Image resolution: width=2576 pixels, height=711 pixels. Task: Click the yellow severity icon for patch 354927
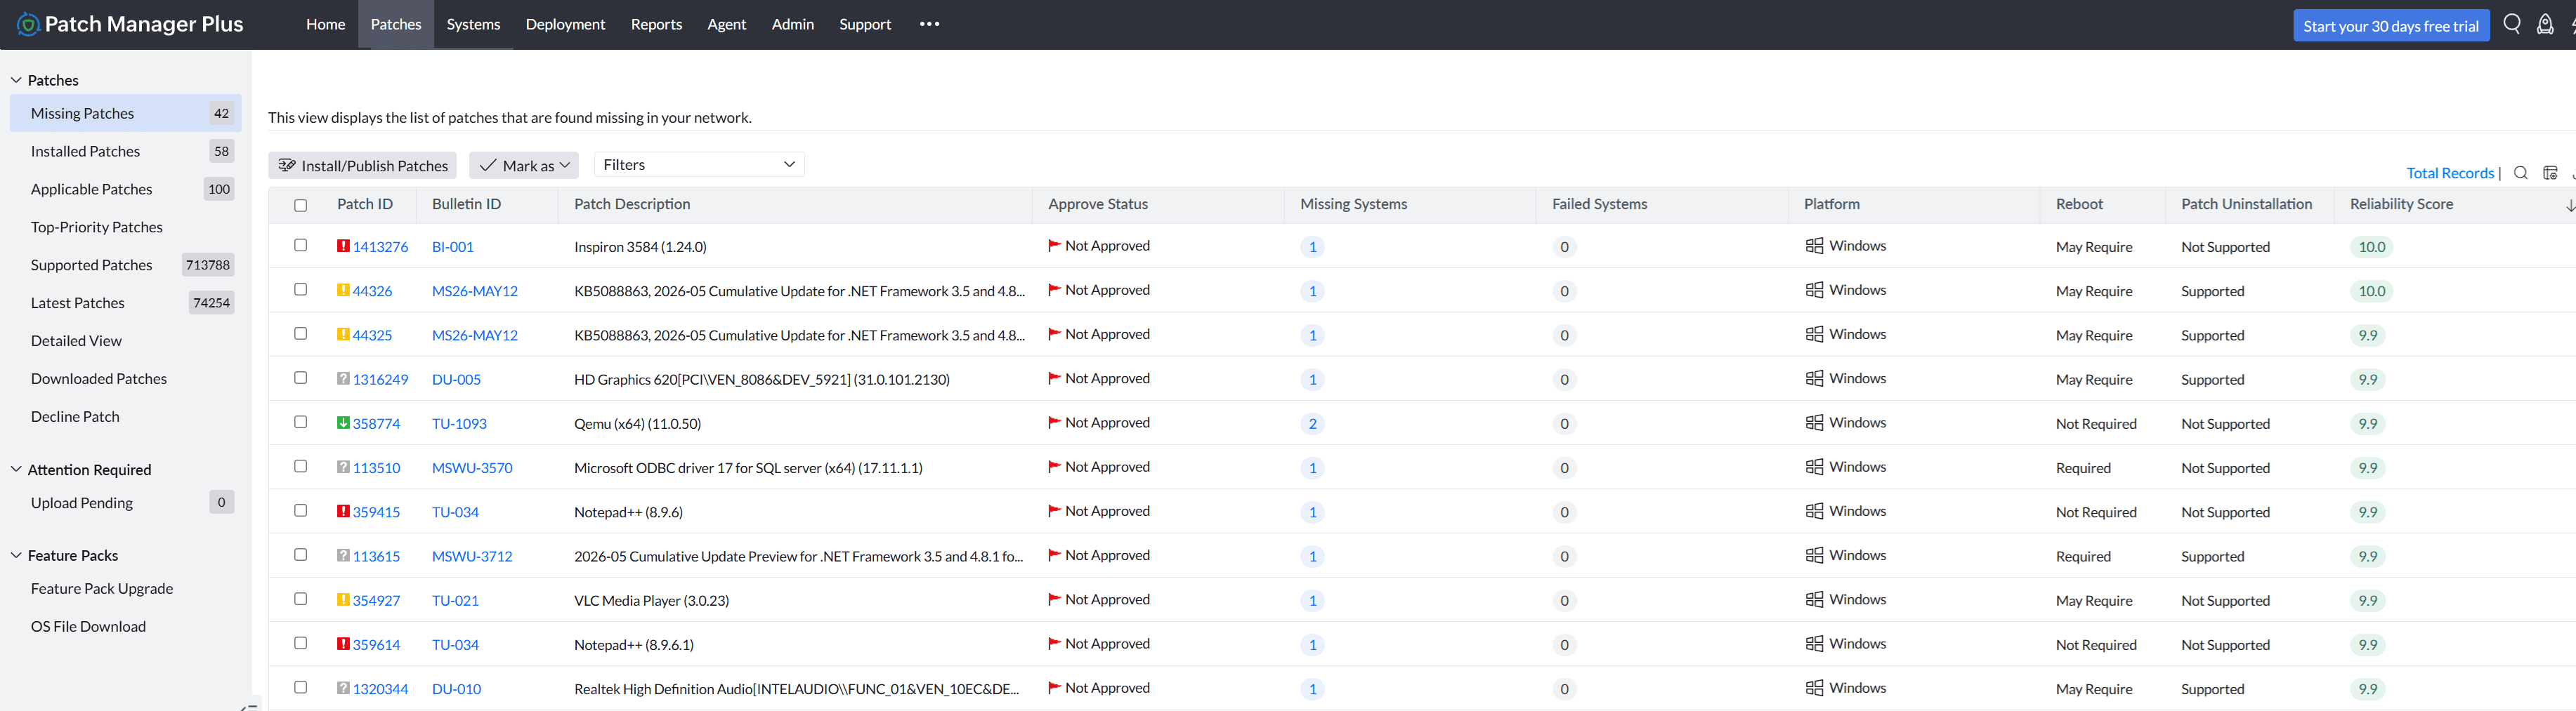pos(343,599)
